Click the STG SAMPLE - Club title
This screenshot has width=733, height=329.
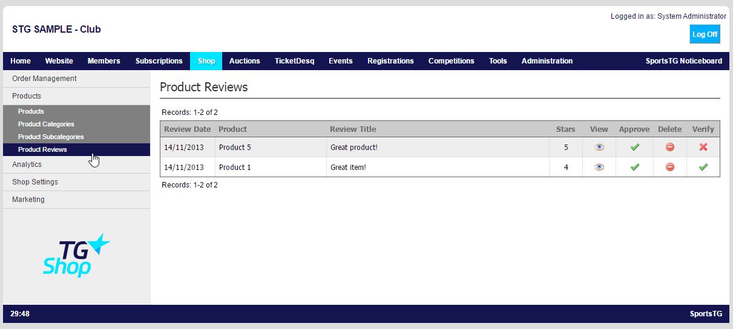[56, 29]
